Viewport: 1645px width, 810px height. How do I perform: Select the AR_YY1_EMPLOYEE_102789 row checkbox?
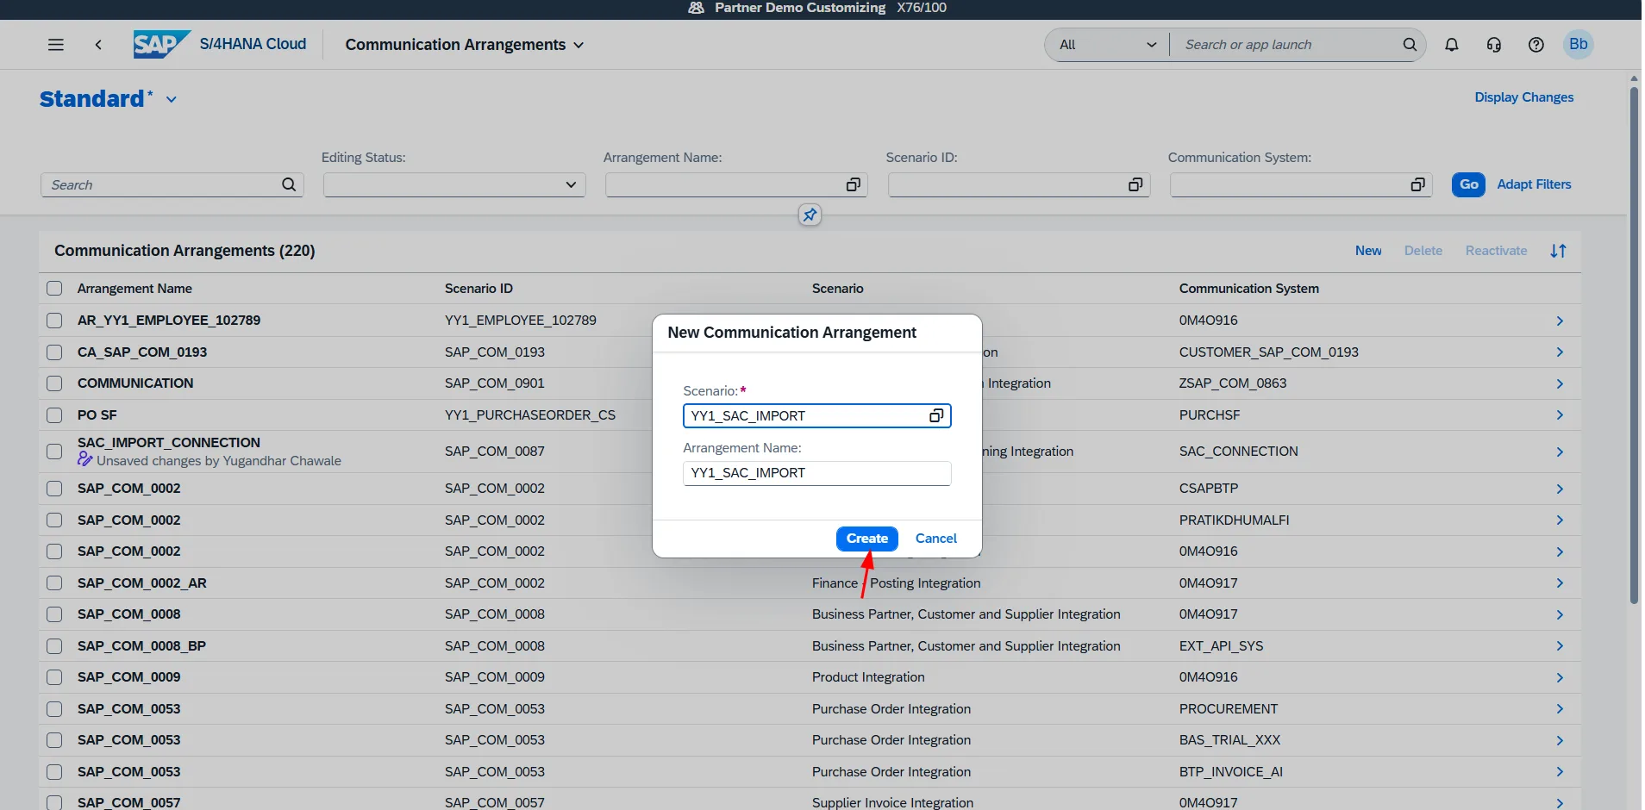click(x=54, y=321)
